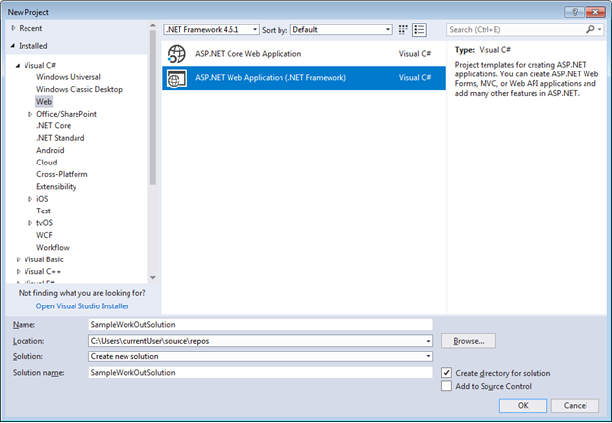Open the dialog help question mark

tap(574, 12)
